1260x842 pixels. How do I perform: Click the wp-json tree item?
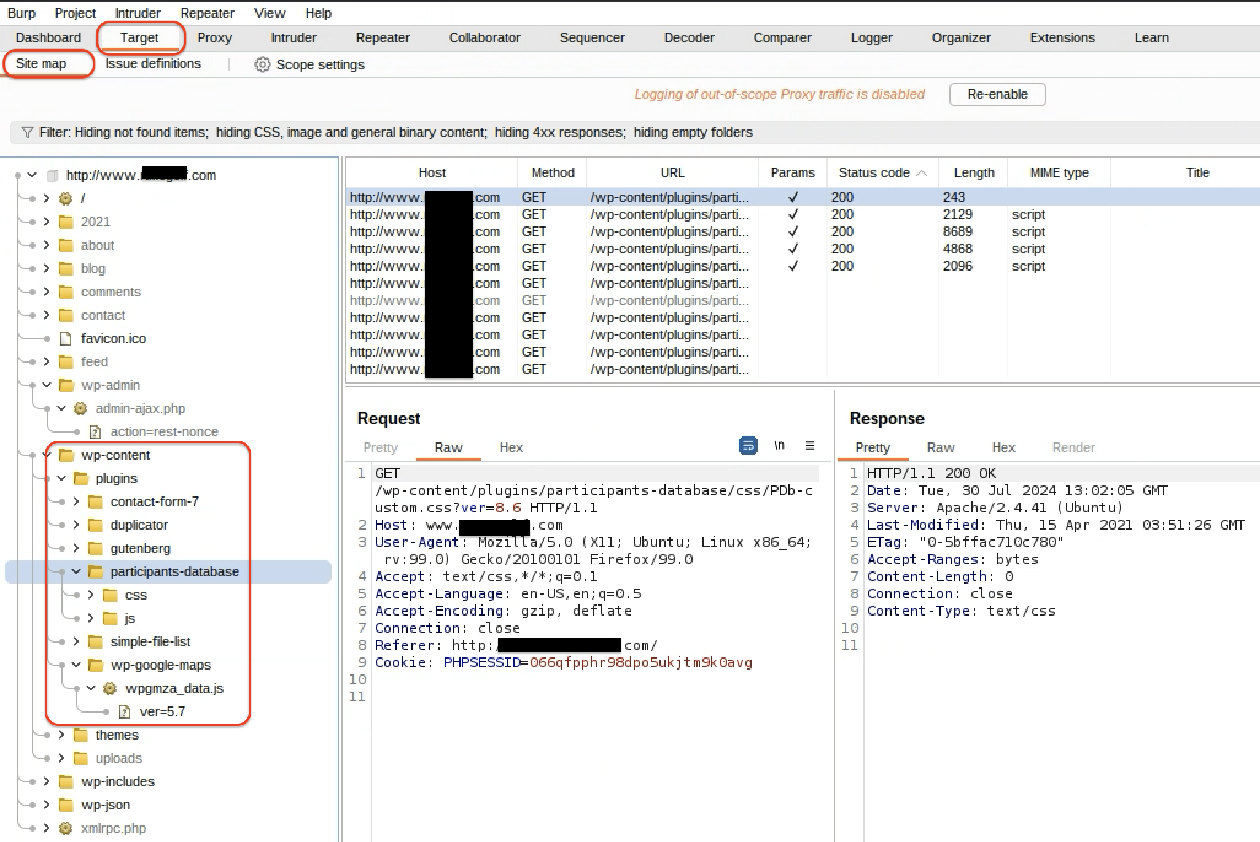tap(106, 805)
